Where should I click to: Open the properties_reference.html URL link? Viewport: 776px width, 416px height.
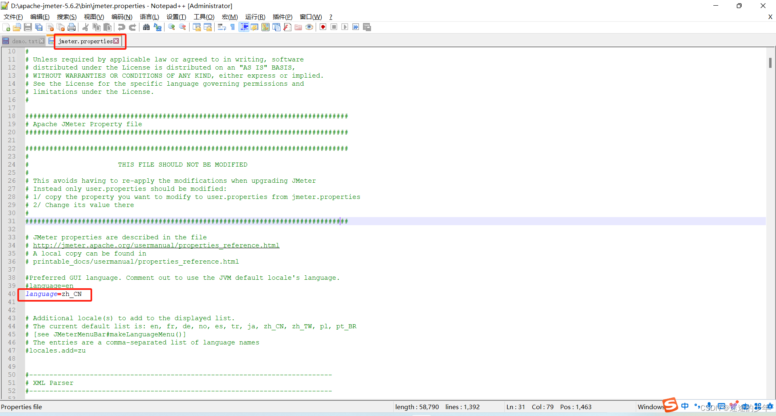(x=156, y=245)
